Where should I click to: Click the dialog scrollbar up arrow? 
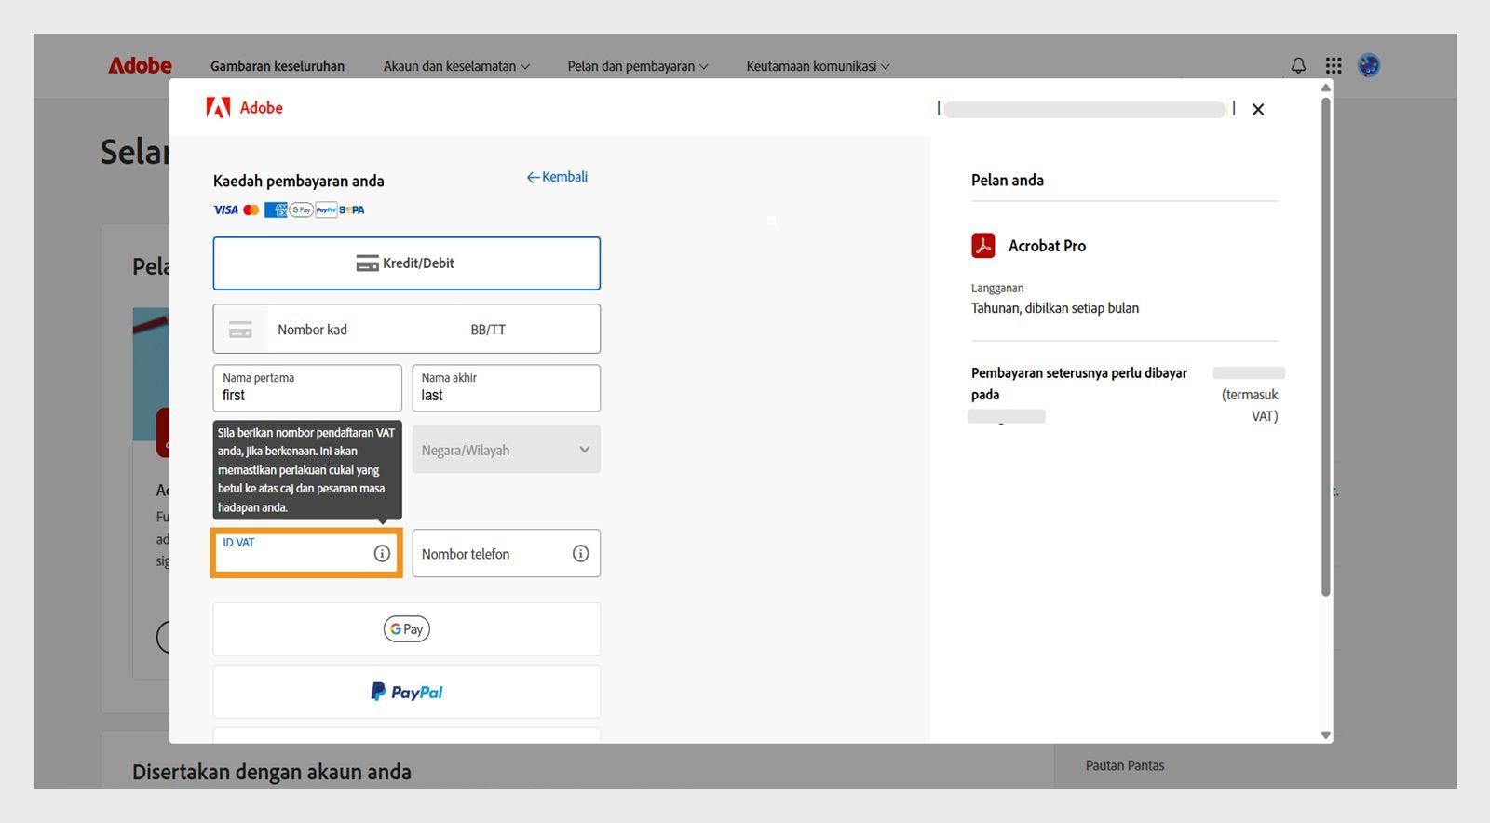point(1326,88)
